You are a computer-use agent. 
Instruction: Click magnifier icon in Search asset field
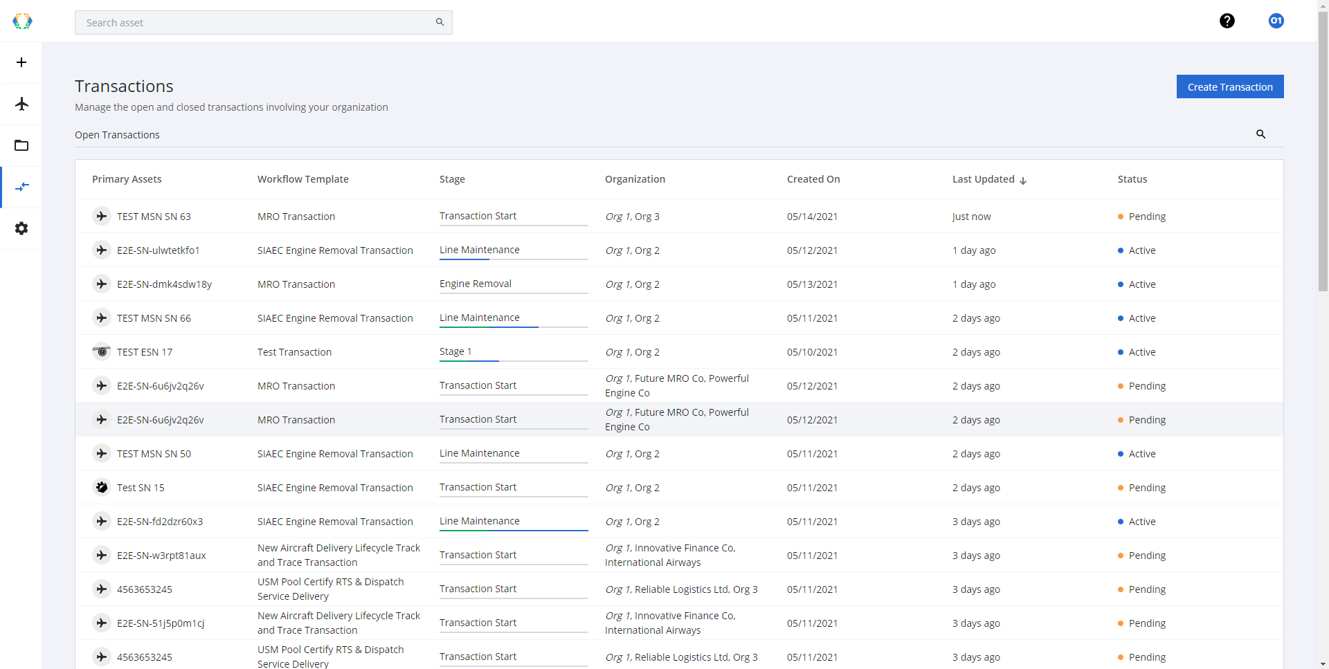440,22
